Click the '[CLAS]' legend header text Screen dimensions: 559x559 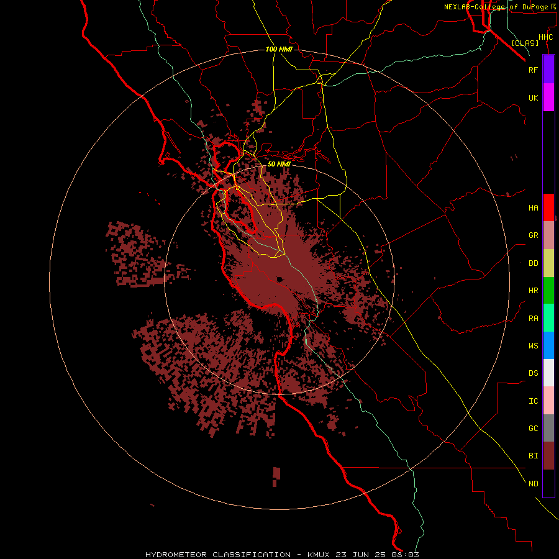click(525, 43)
